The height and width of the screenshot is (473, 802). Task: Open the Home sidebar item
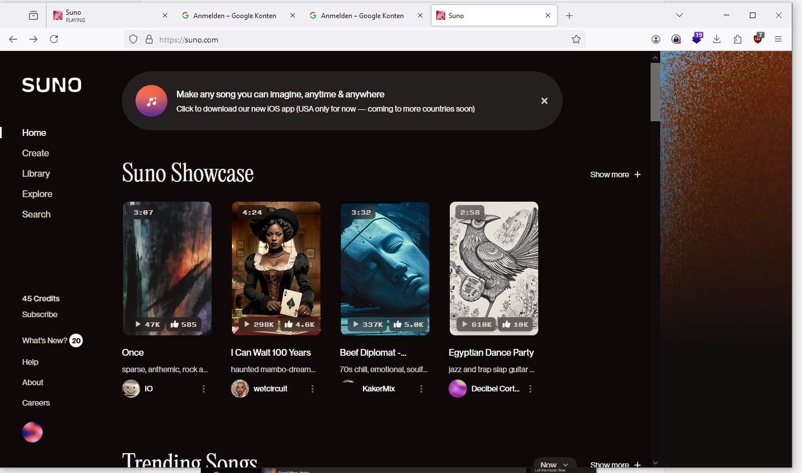tap(34, 133)
